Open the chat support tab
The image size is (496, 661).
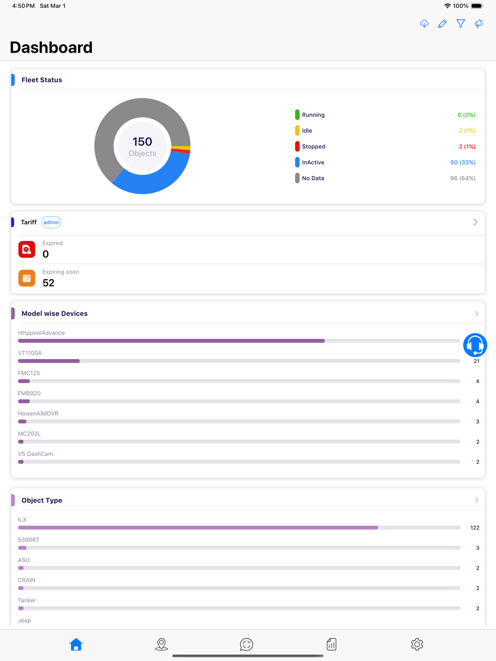point(247,644)
